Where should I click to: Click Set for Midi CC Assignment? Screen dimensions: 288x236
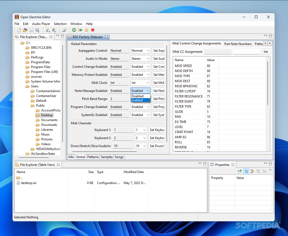coord(266,52)
